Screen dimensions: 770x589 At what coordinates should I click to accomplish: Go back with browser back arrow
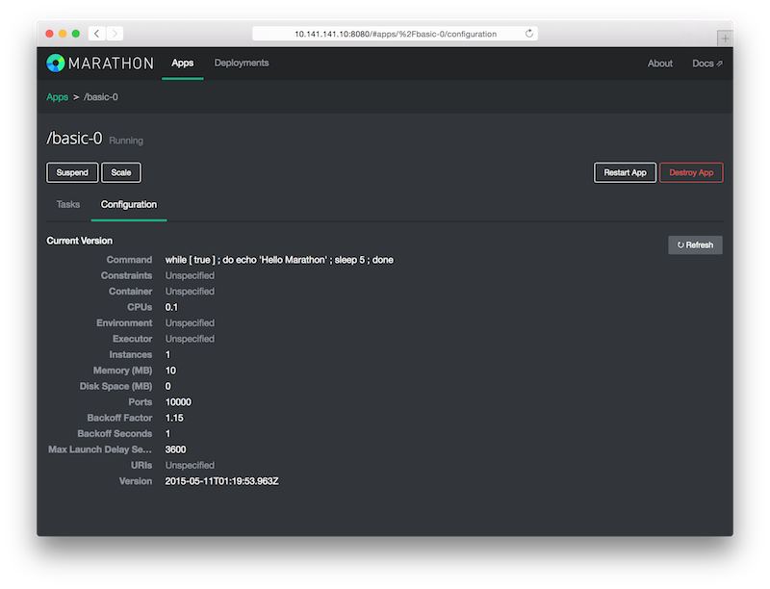(97, 34)
